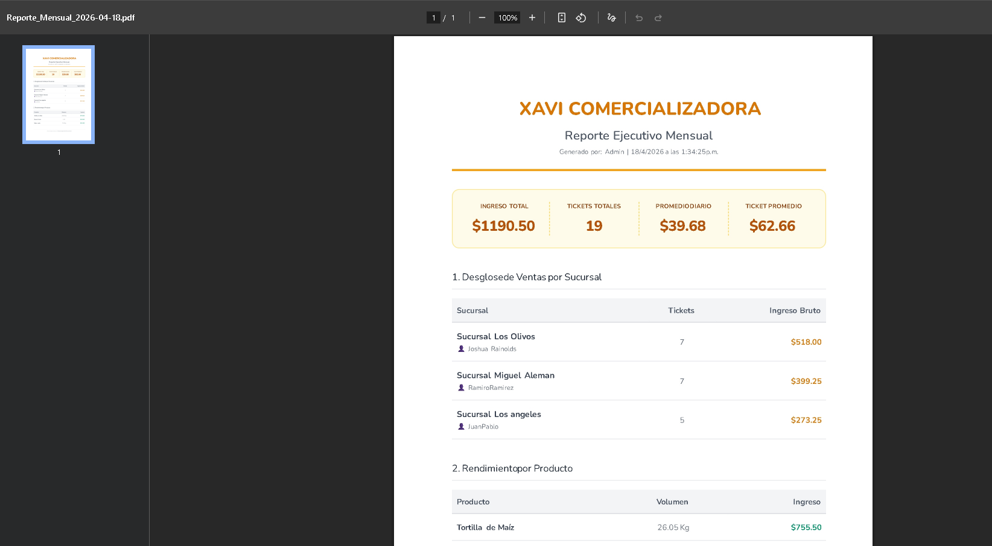Select the Joshua Rainolds employee name
992x546 pixels.
coord(492,348)
